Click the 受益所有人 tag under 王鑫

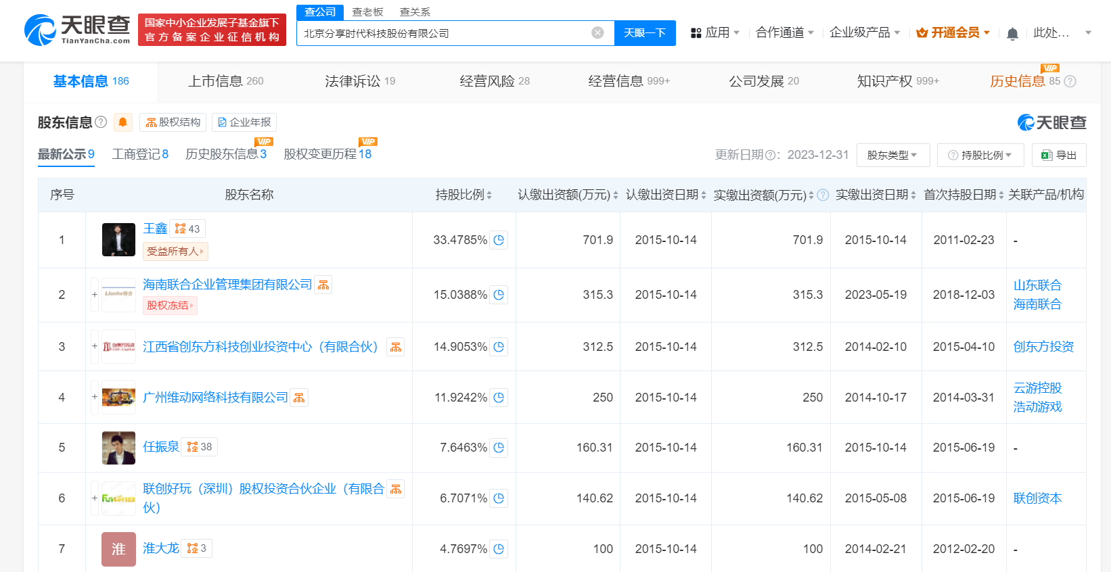click(x=175, y=252)
